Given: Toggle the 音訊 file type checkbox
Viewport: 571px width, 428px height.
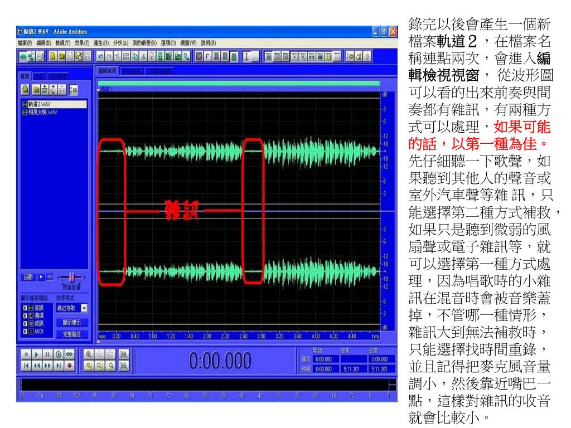Looking at the screenshot, I should pos(25,308).
